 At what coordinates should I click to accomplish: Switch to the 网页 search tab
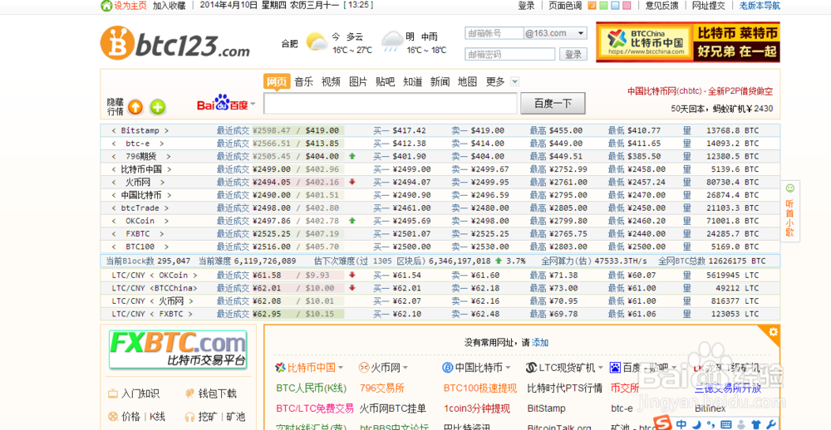[277, 81]
